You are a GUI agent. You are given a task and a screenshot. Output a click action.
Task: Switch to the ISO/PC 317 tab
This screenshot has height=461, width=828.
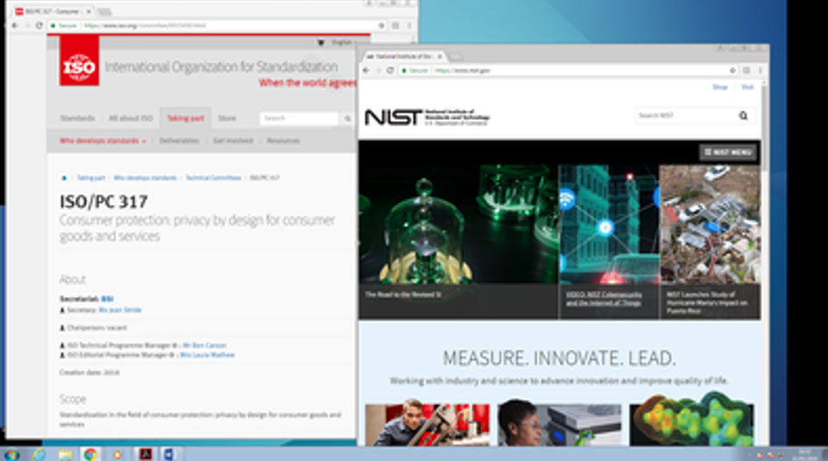[52, 11]
